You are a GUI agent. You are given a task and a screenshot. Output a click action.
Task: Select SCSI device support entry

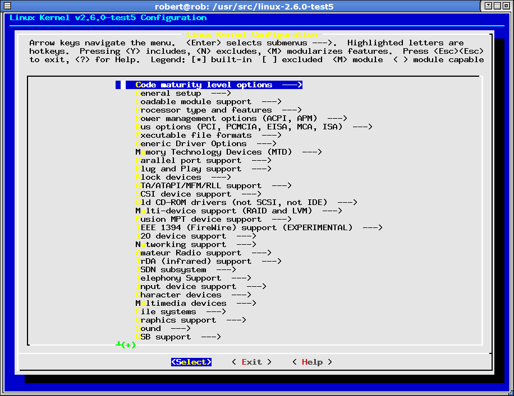tap(198, 194)
